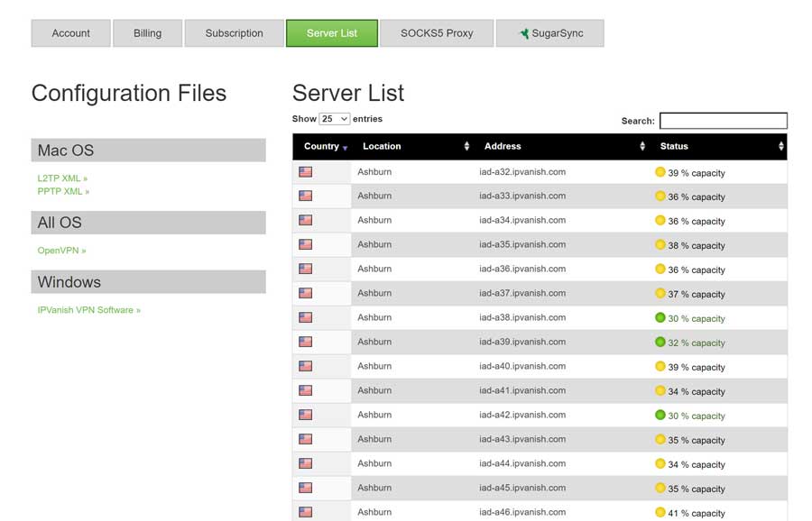Click the US flag for iad-a44 server
Viewport: 812px width, 521px height.
(x=306, y=463)
